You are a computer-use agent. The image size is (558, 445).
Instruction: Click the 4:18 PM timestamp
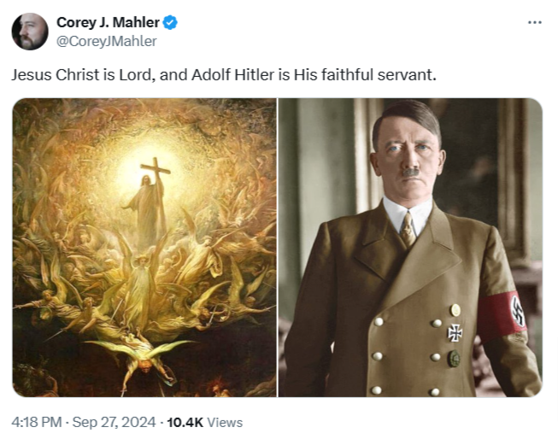[x=35, y=422]
